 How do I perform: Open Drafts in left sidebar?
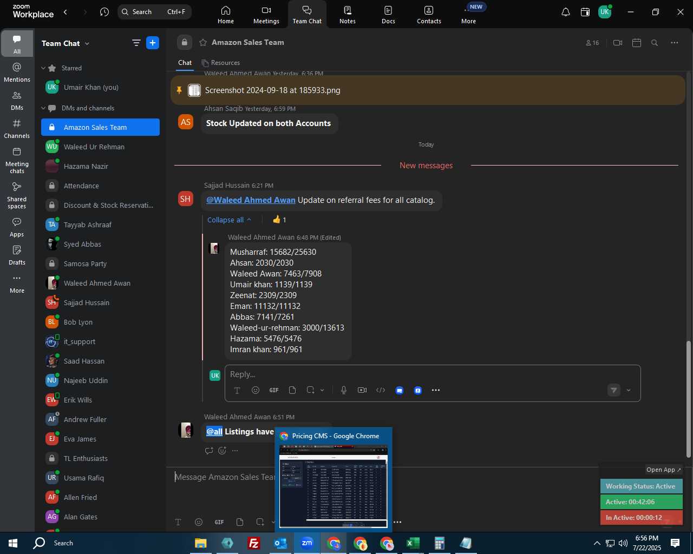(x=17, y=255)
